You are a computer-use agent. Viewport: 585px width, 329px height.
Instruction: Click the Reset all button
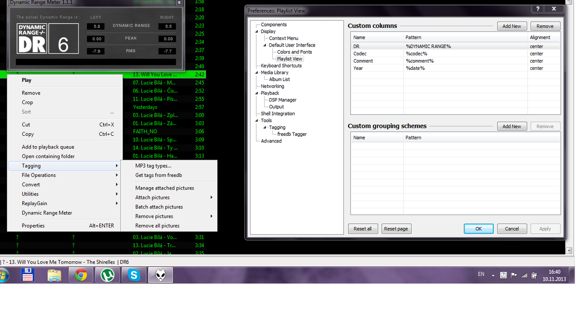click(x=363, y=228)
